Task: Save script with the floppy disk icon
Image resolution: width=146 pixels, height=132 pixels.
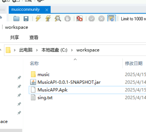Action: pyautogui.click(x=26, y=18)
